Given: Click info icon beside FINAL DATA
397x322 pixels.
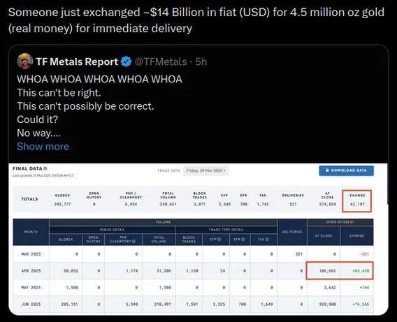Looking at the screenshot, I should point(45,168).
